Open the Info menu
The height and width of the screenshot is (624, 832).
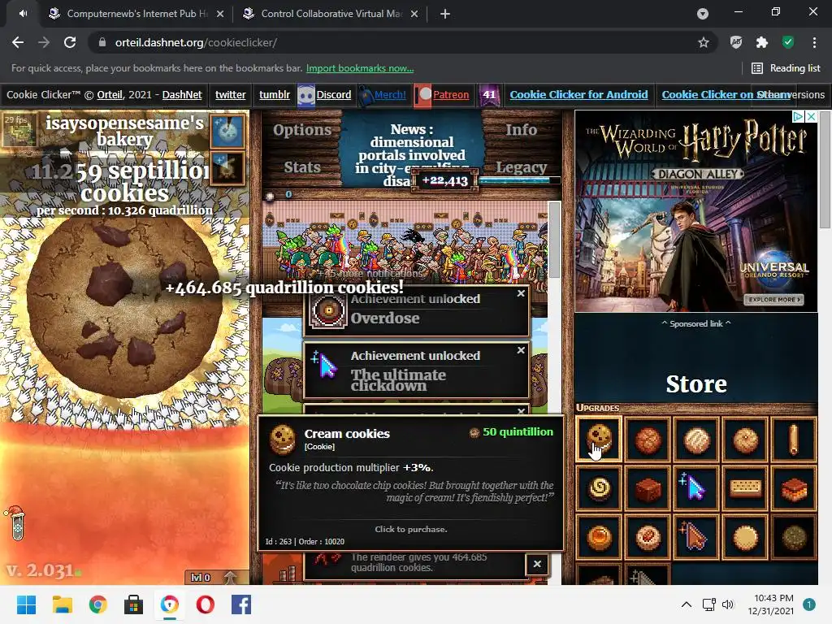click(x=521, y=130)
